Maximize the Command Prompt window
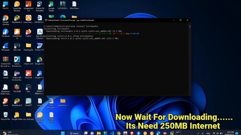The width and height of the screenshot is (241, 135). 181,20
